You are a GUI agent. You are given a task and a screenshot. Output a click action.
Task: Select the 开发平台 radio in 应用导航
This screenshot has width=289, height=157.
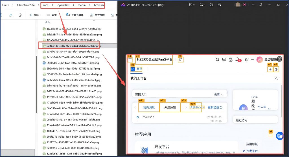[x=244, y=151]
